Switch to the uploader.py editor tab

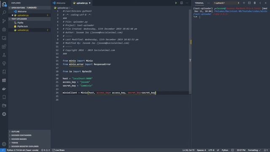[82, 3]
